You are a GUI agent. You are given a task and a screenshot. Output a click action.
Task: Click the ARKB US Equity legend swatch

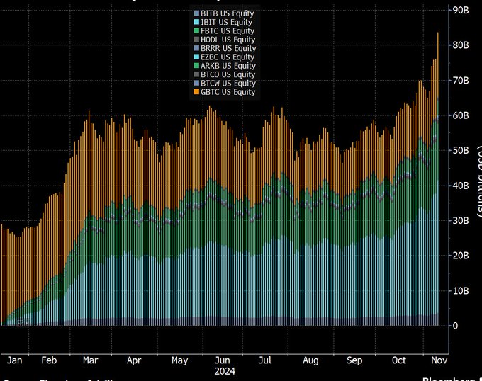[196, 66]
